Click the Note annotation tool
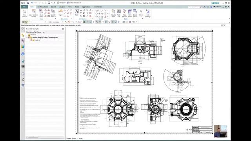 click(x=77, y=13)
